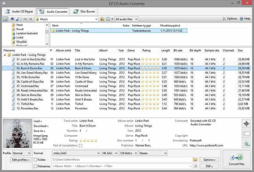Click the folder tree scroll down arrow
This screenshot has width=254, height=172.
pos(47,44)
